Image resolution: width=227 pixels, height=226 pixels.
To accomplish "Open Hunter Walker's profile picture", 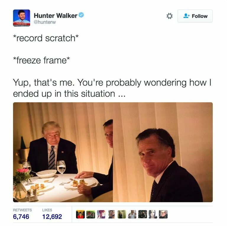I will coord(22,18).
